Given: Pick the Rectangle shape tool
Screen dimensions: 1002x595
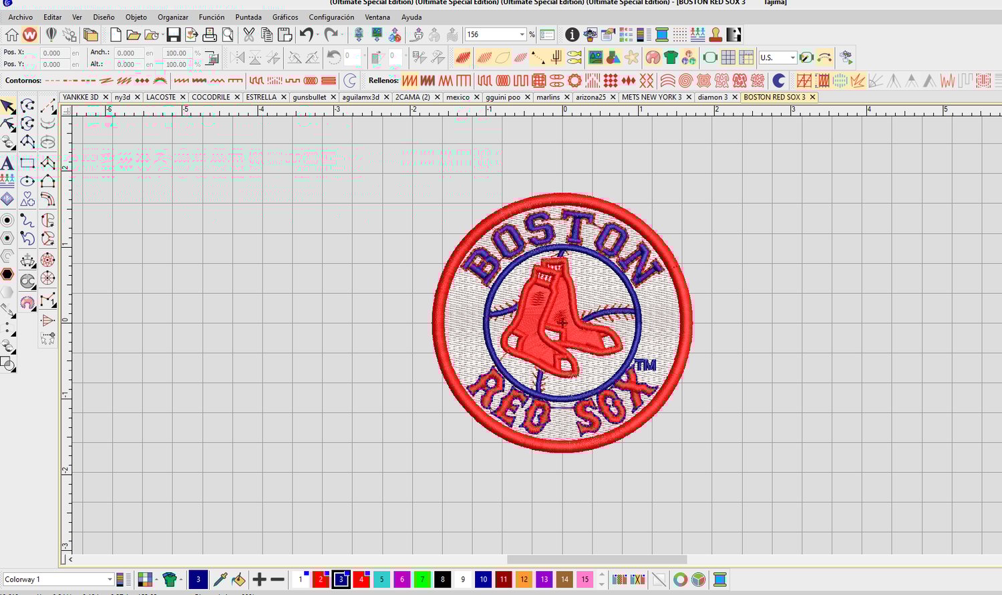Looking at the screenshot, I should pos(27,163).
